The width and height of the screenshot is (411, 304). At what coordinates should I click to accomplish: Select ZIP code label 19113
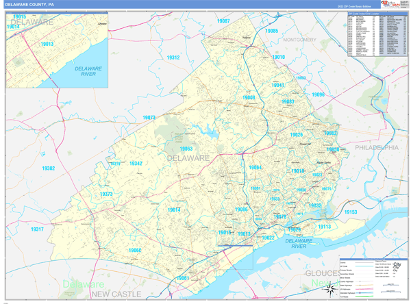coord(325,227)
